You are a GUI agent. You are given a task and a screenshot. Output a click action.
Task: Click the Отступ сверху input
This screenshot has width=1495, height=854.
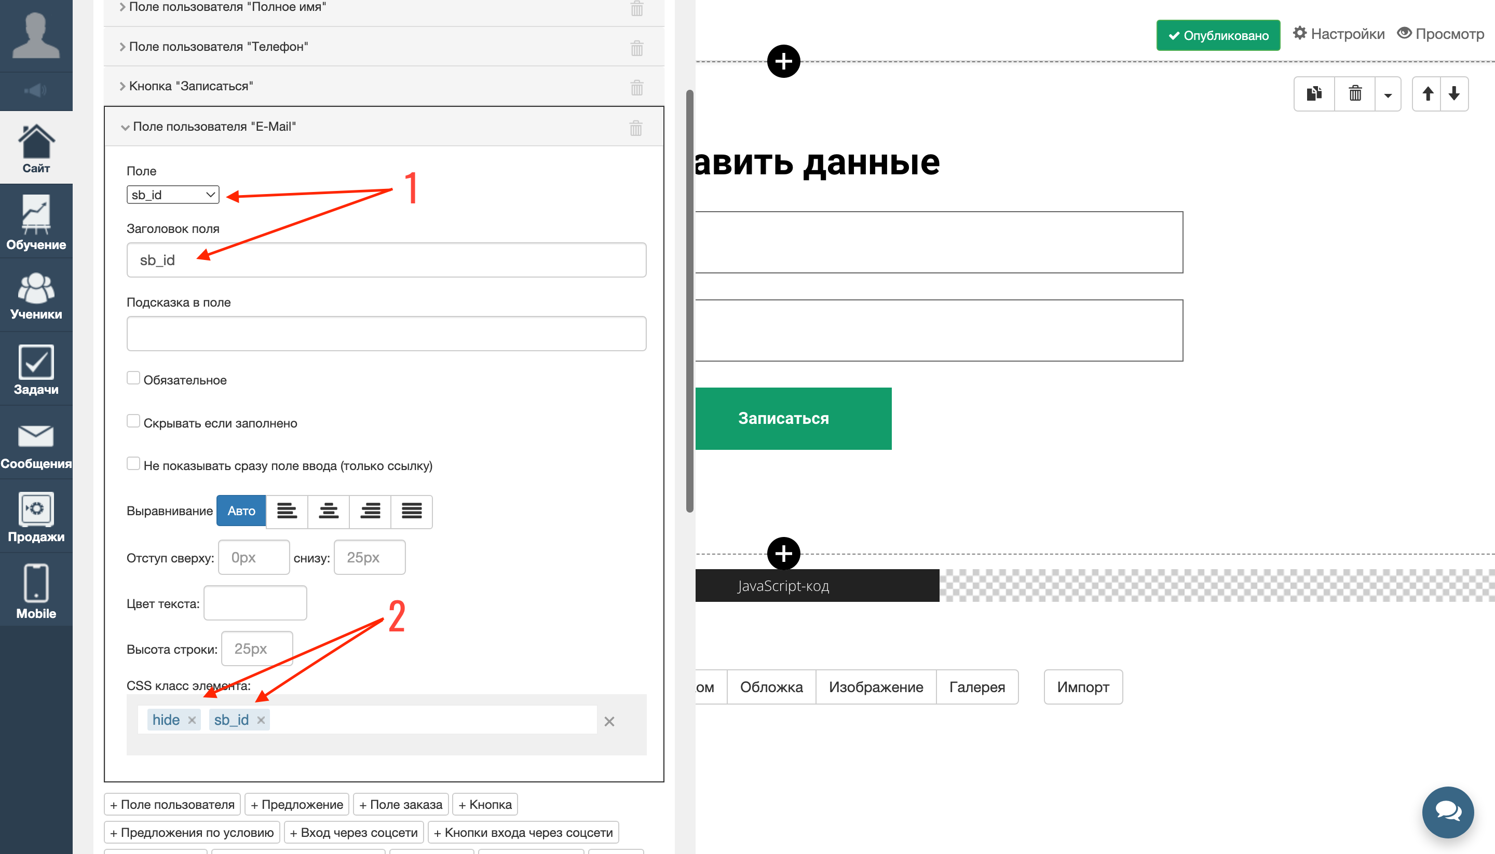[253, 557]
